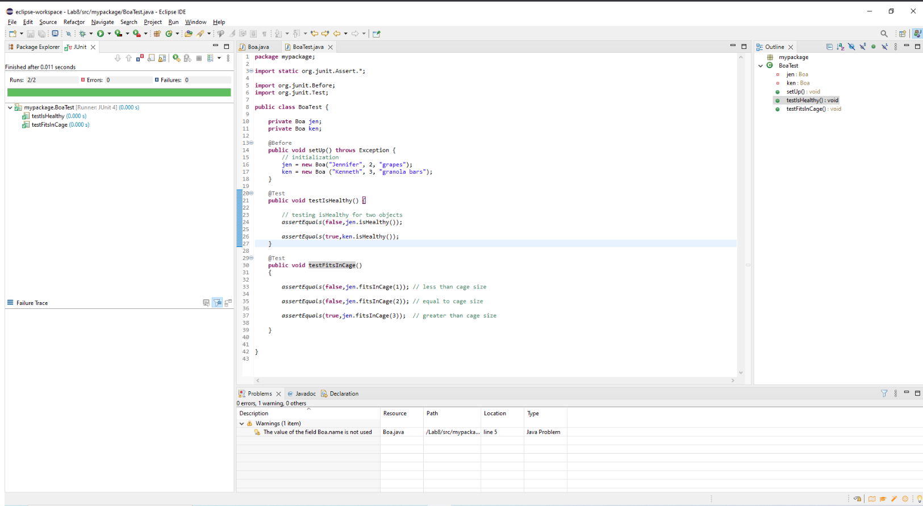The width and height of the screenshot is (923, 506).
Task: Toggle Hide Non-Public Members in Outline
Action: pyautogui.click(x=873, y=47)
